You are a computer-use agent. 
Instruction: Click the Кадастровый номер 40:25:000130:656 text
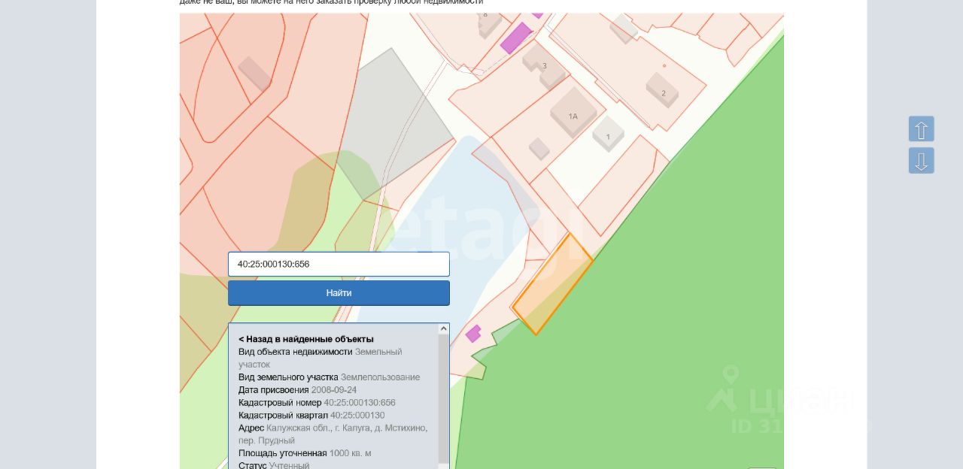tap(317, 403)
